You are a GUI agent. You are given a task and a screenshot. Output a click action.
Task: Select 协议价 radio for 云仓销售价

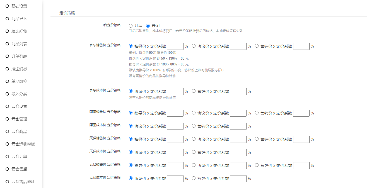(x=194, y=165)
